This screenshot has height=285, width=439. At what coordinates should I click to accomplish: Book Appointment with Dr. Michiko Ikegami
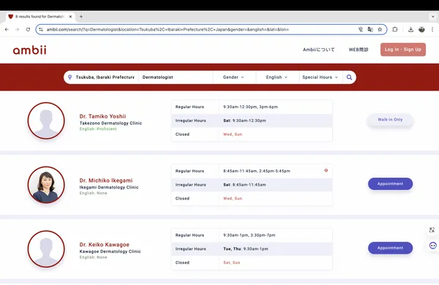pos(390,183)
